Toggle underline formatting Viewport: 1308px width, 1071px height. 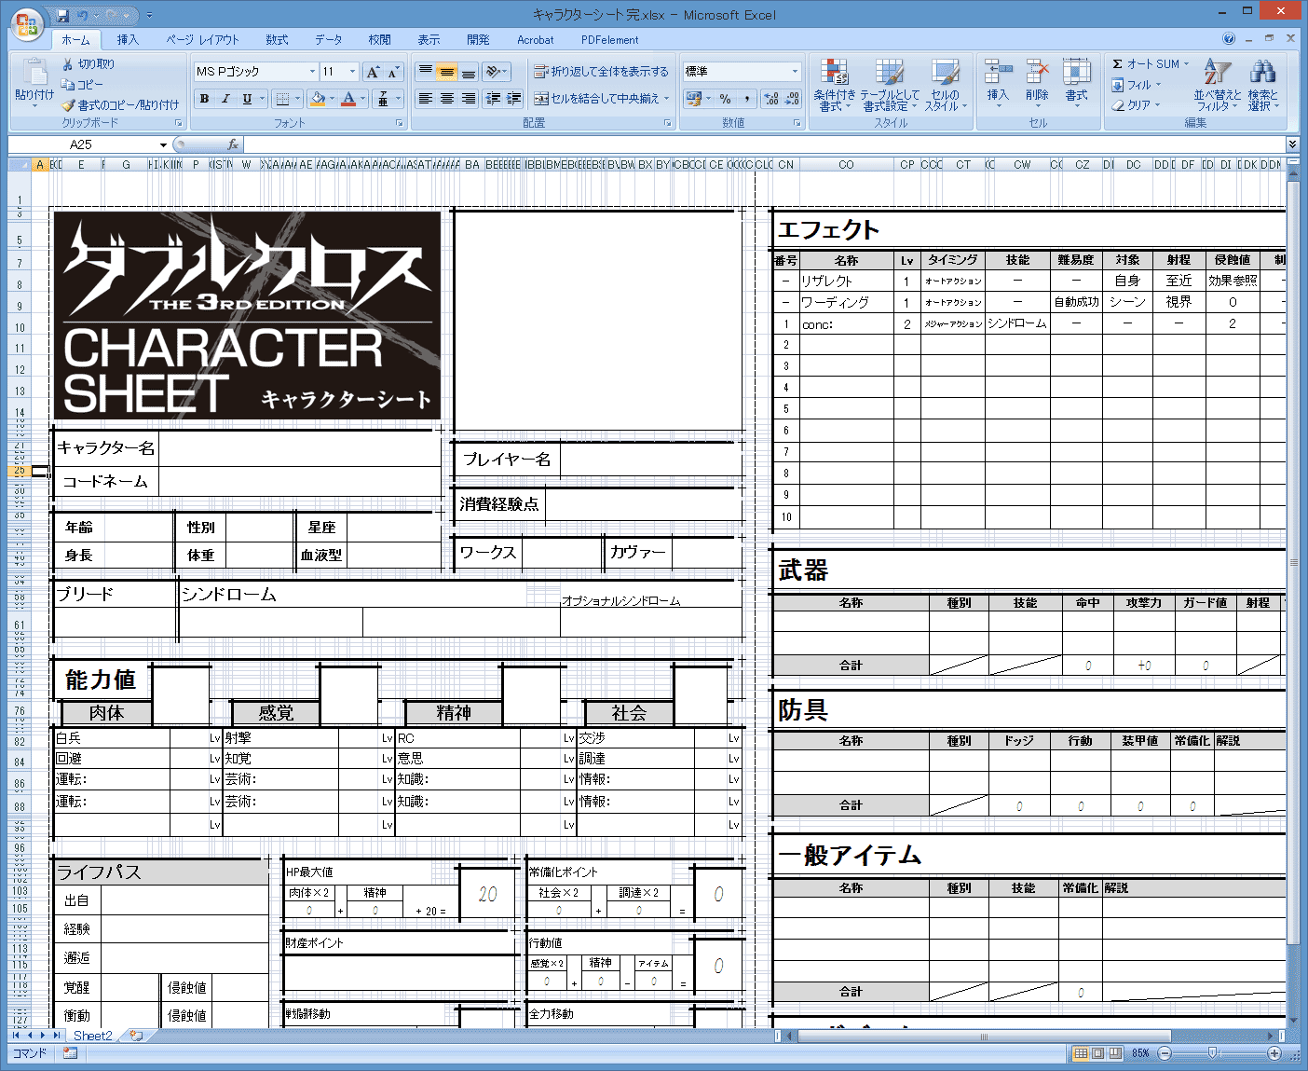(x=246, y=99)
